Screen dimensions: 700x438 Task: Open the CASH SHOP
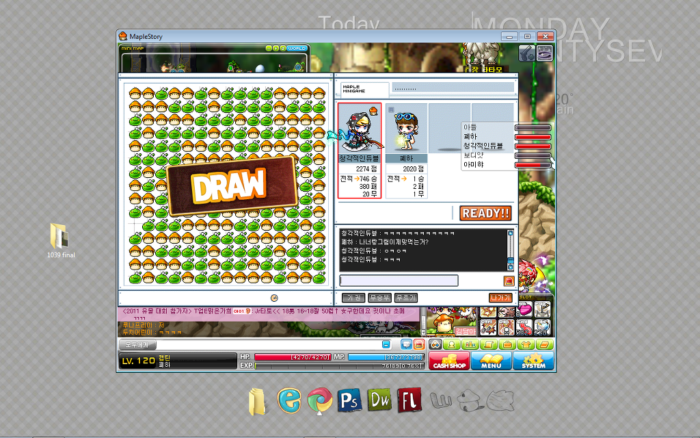[449, 361]
